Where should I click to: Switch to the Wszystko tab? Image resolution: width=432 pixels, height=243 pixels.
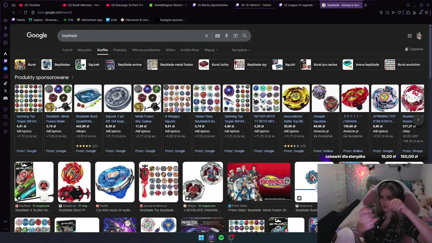pyautogui.click(x=85, y=50)
